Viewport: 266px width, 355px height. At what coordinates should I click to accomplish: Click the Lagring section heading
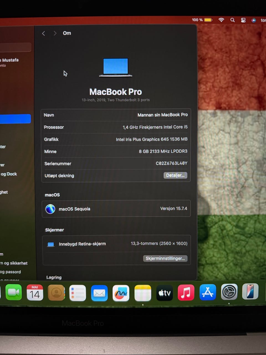click(54, 277)
